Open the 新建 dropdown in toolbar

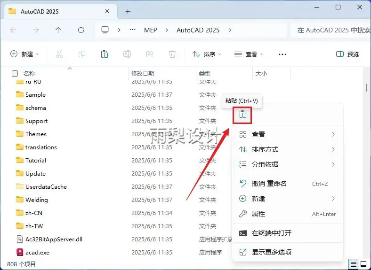24,54
